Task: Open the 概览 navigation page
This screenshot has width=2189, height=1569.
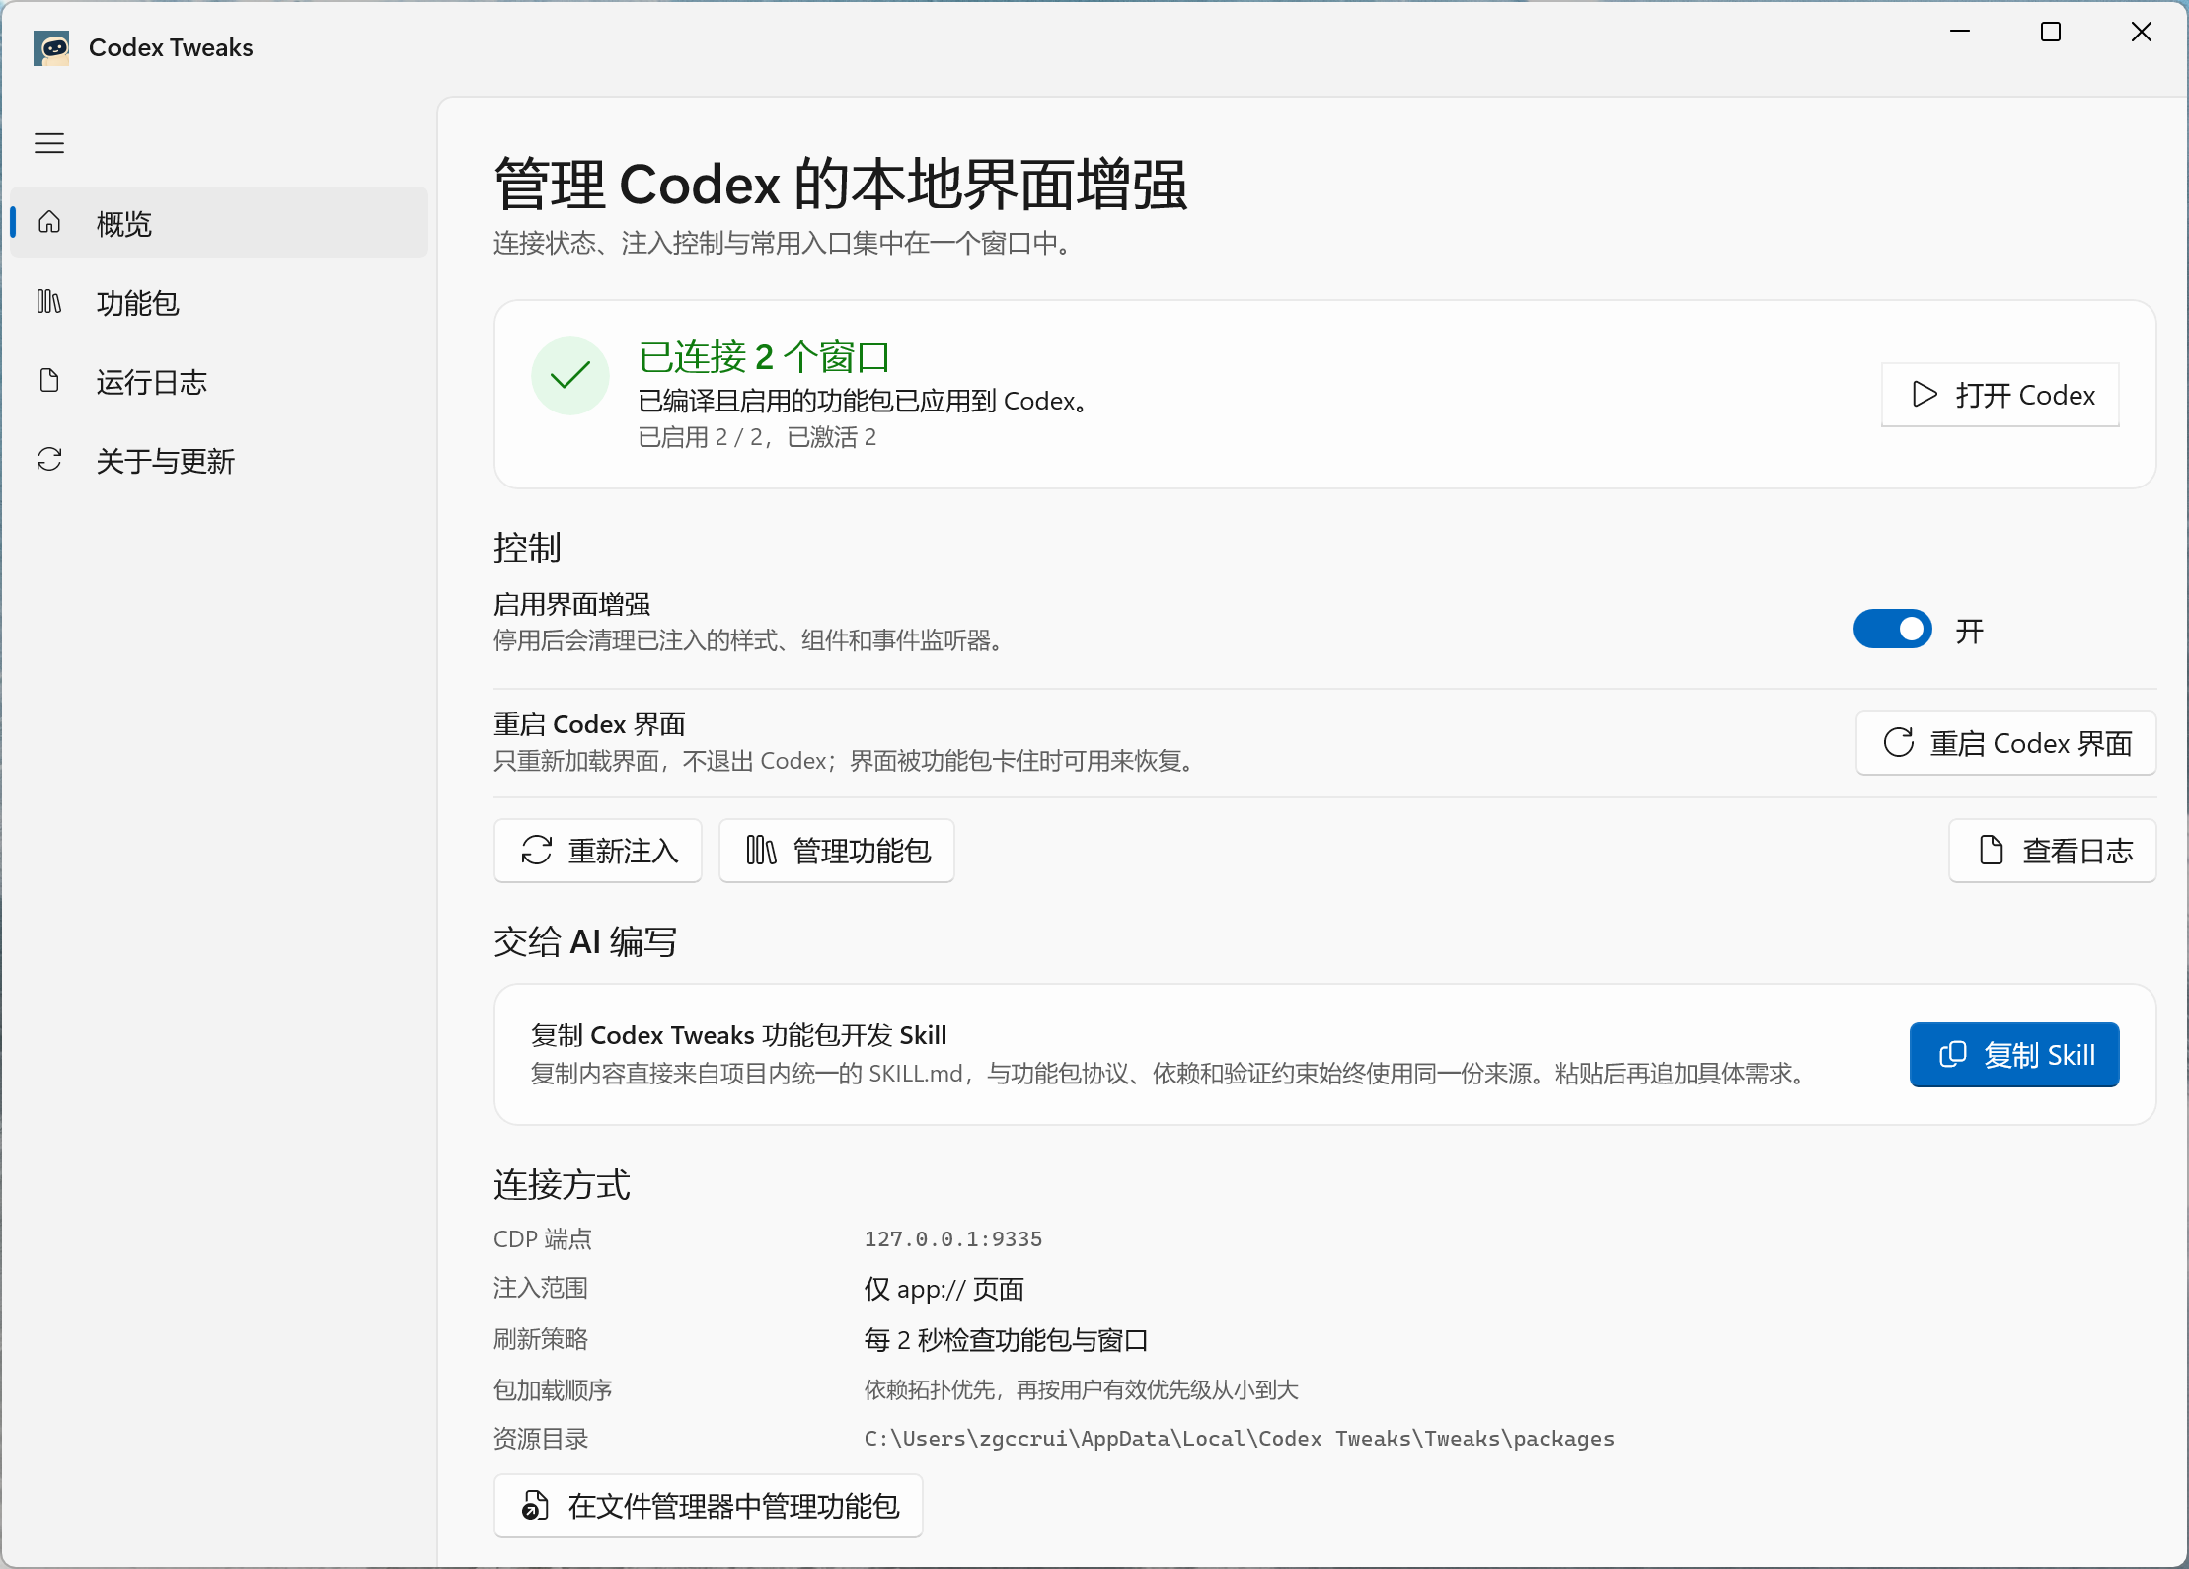Action: point(219,222)
